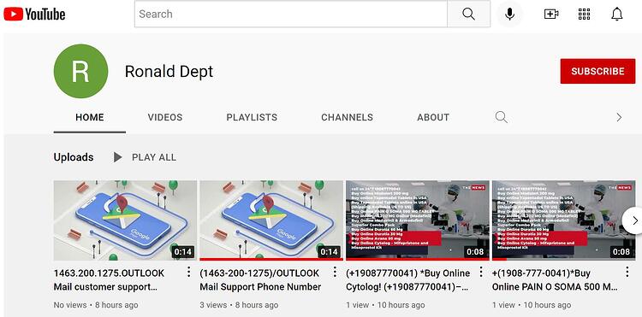Focus the YouTube search field
This screenshot has height=317, width=642.
291,15
